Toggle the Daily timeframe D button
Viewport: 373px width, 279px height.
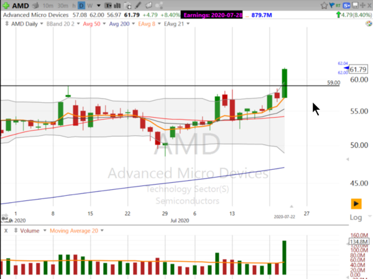point(80,6)
